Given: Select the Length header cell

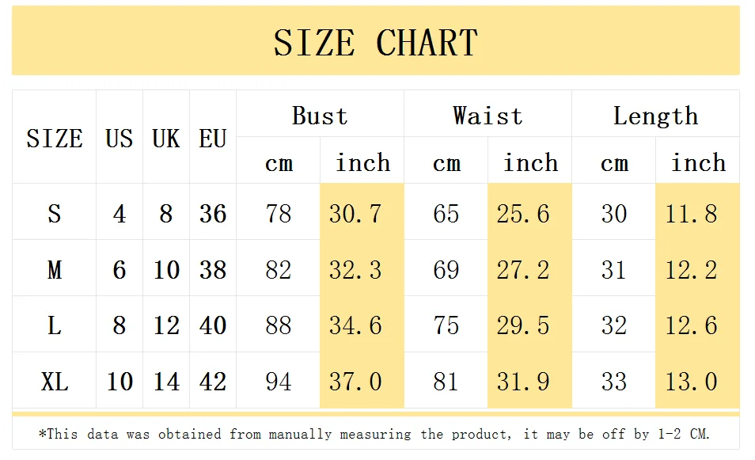Looking at the screenshot, I should pos(655,116).
